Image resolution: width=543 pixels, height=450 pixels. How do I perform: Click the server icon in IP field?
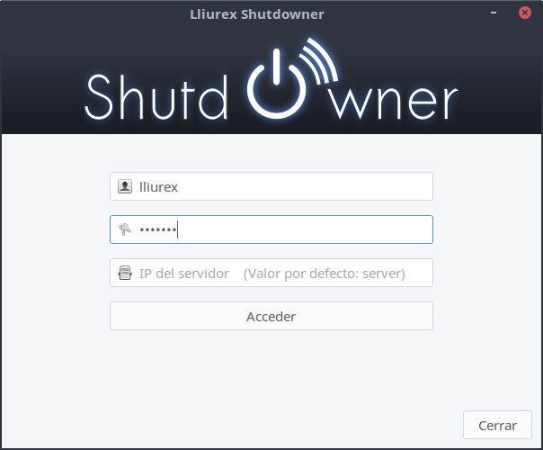pyautogui.click(x=124, y=273)
